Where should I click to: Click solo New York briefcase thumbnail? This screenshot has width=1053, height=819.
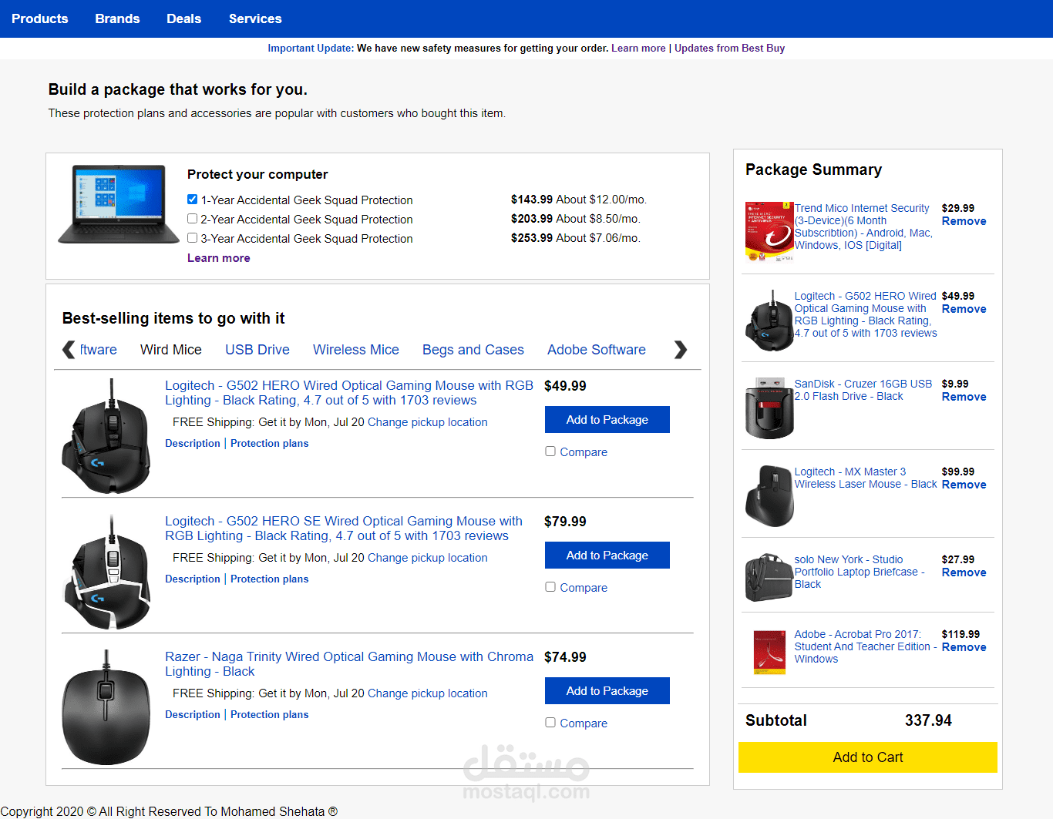click(x=769, y=577)
